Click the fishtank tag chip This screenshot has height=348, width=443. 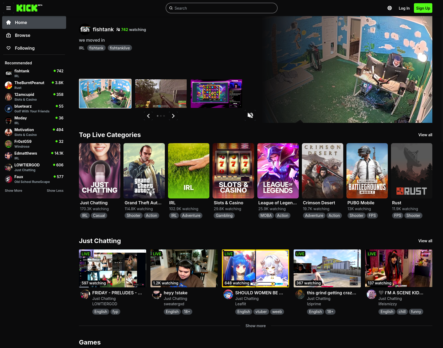click(x=96, y=48)
